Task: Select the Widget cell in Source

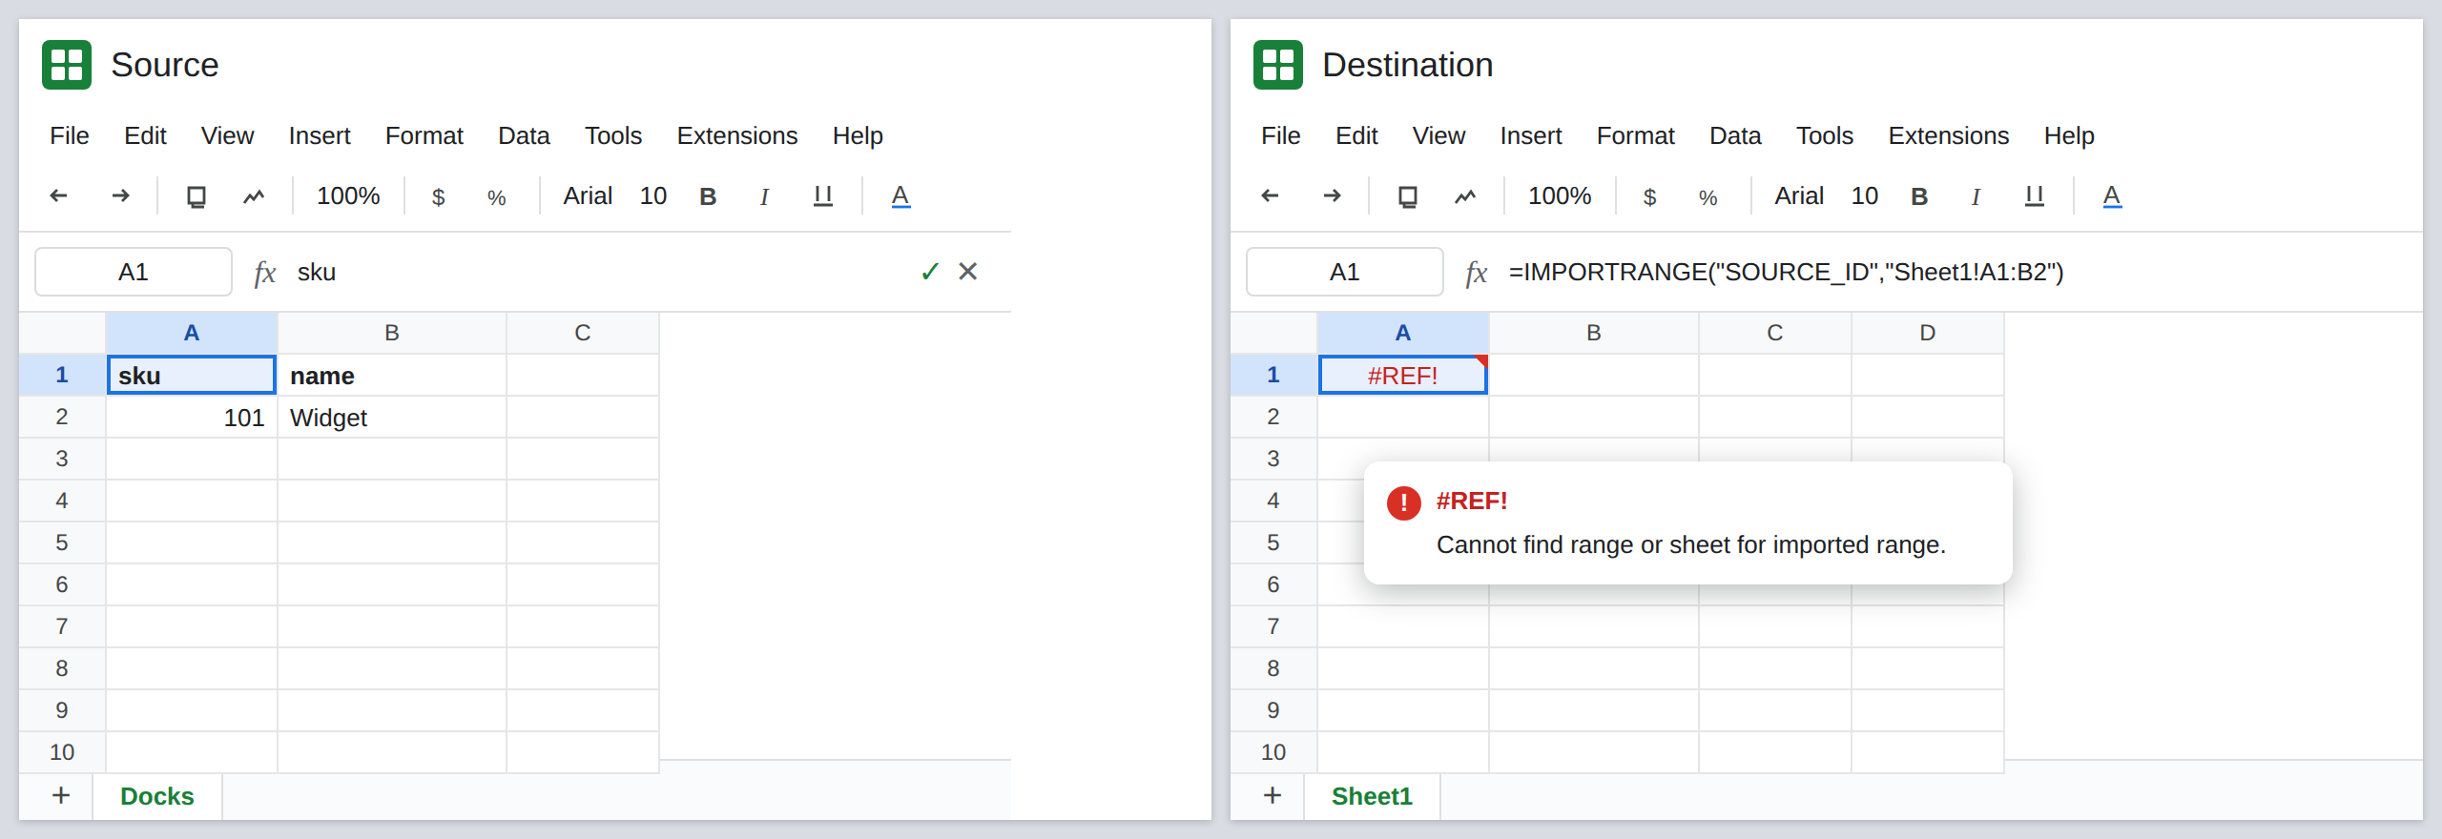Action: coord(392,418)
